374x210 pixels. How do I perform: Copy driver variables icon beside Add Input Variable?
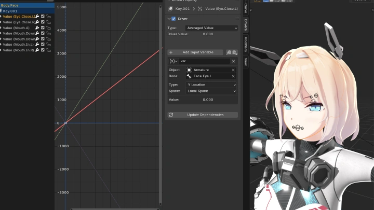pos(229,52)
